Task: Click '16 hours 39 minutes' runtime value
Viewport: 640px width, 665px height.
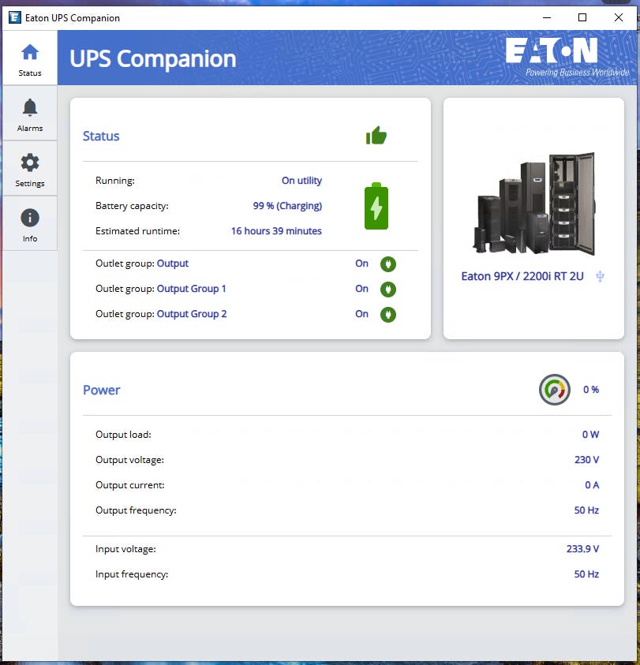Action: (276, 230)
